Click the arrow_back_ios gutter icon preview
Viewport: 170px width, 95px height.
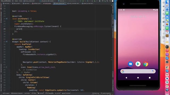click(x=7, y=67)
